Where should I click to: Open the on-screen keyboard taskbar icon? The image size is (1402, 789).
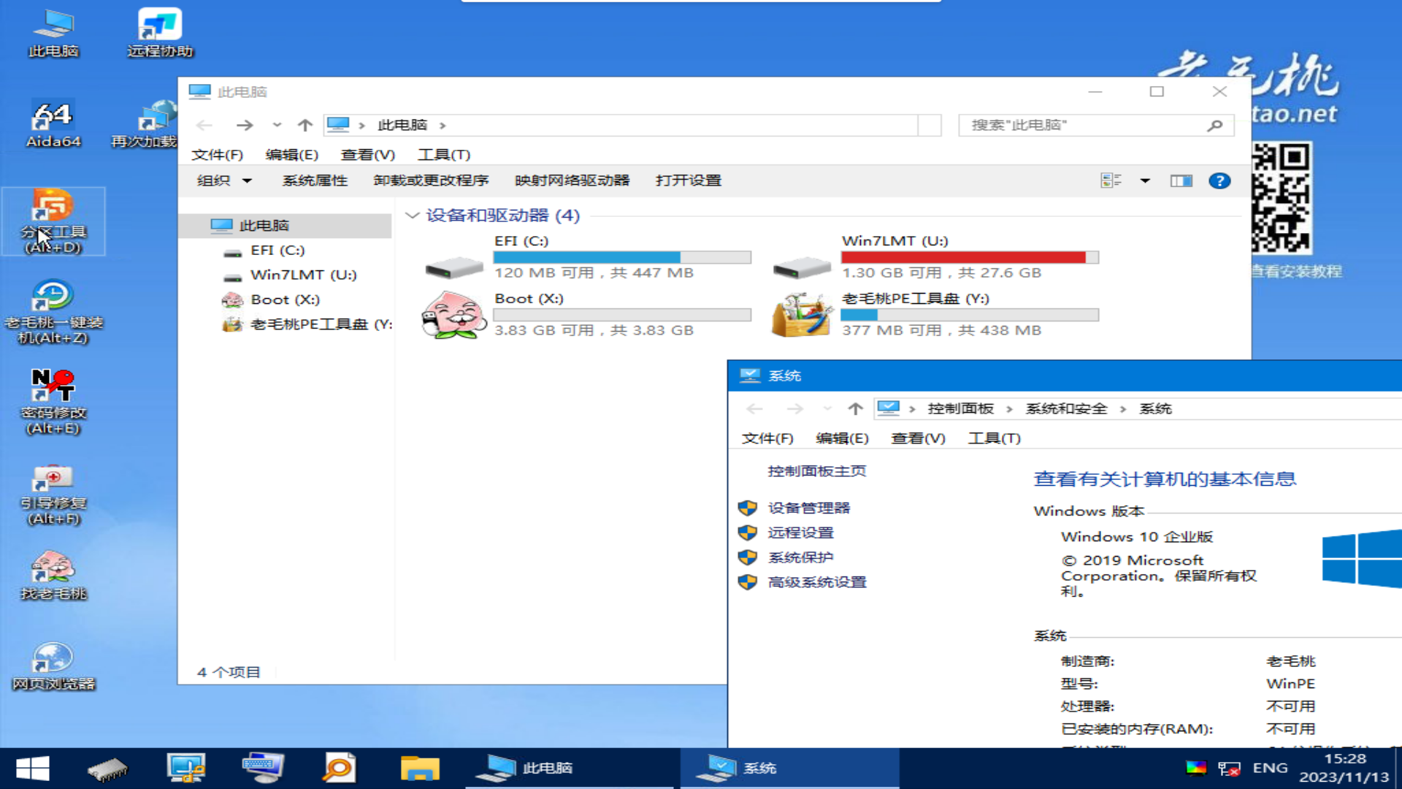coord(263,769)
